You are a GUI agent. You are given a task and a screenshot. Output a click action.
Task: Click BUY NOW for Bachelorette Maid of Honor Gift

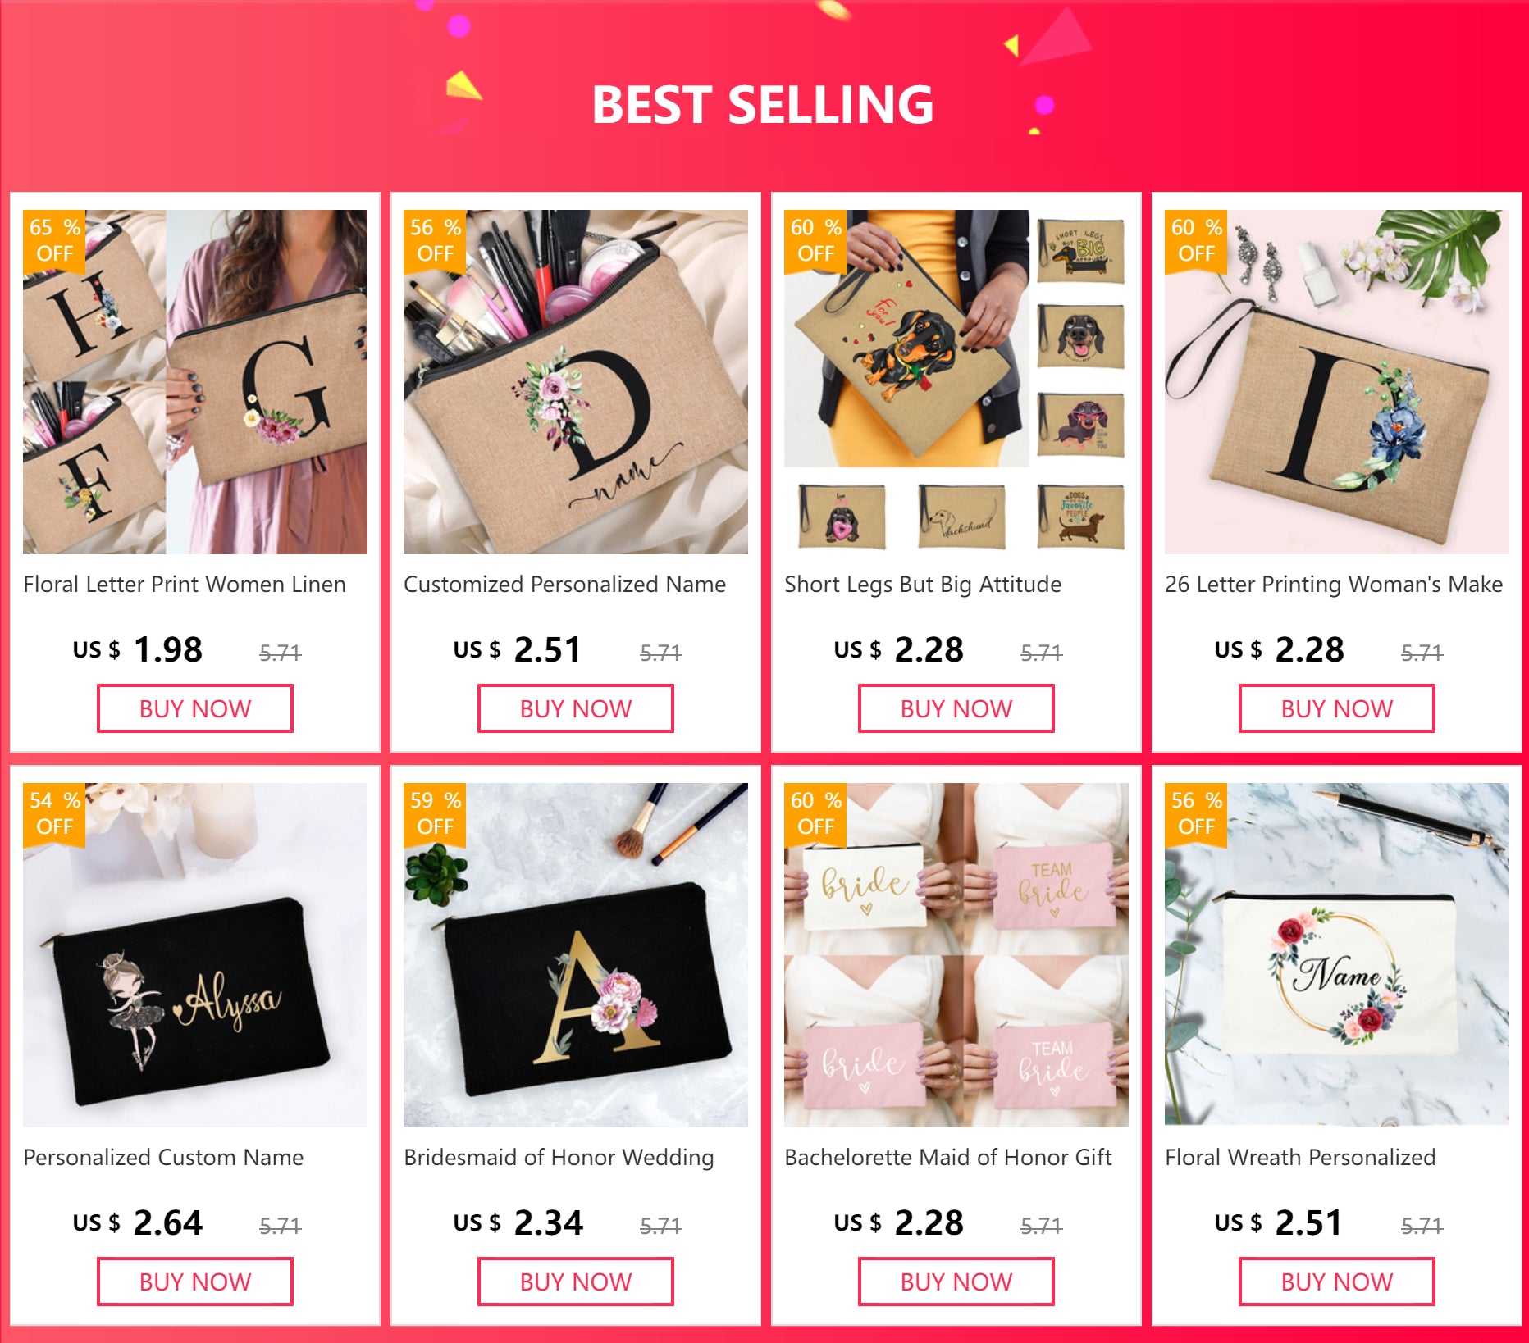click(x=956, y=1282)
